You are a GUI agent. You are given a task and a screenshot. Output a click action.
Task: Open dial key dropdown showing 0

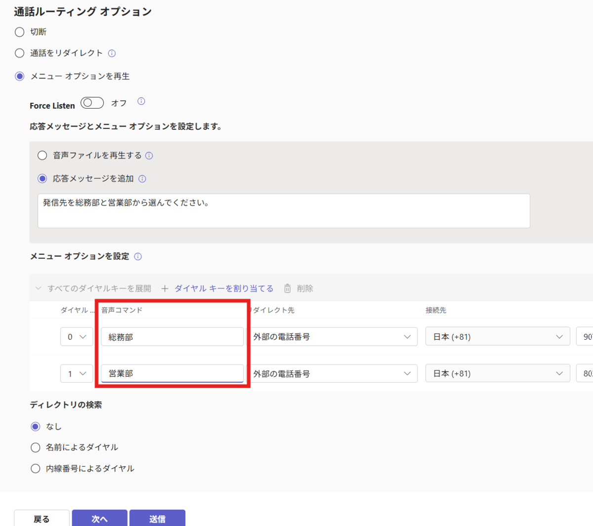[x=77, y=337]
